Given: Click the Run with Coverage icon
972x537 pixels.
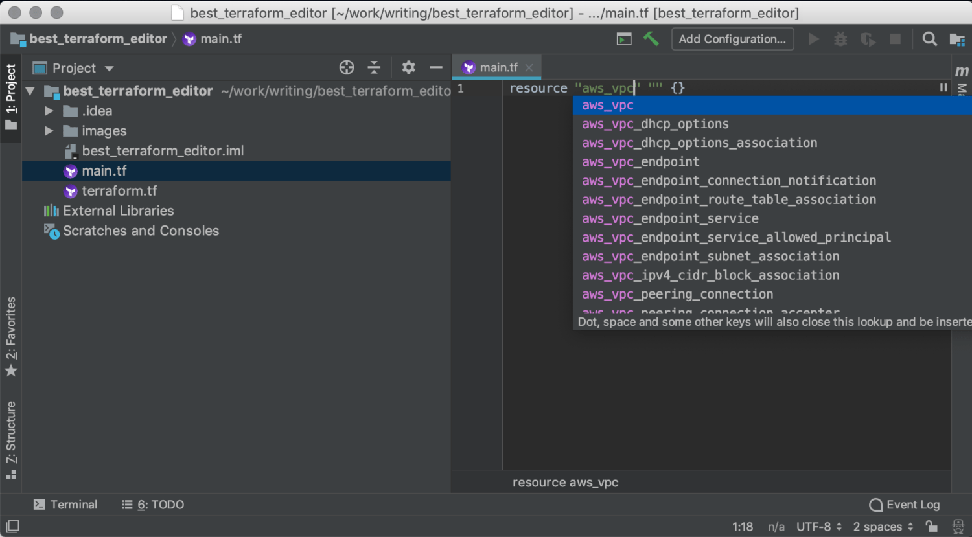Looking at the screenshot, I should click(x=868, y=39).
